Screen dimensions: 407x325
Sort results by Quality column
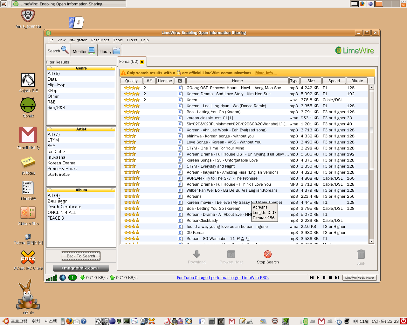pos(131,81)
